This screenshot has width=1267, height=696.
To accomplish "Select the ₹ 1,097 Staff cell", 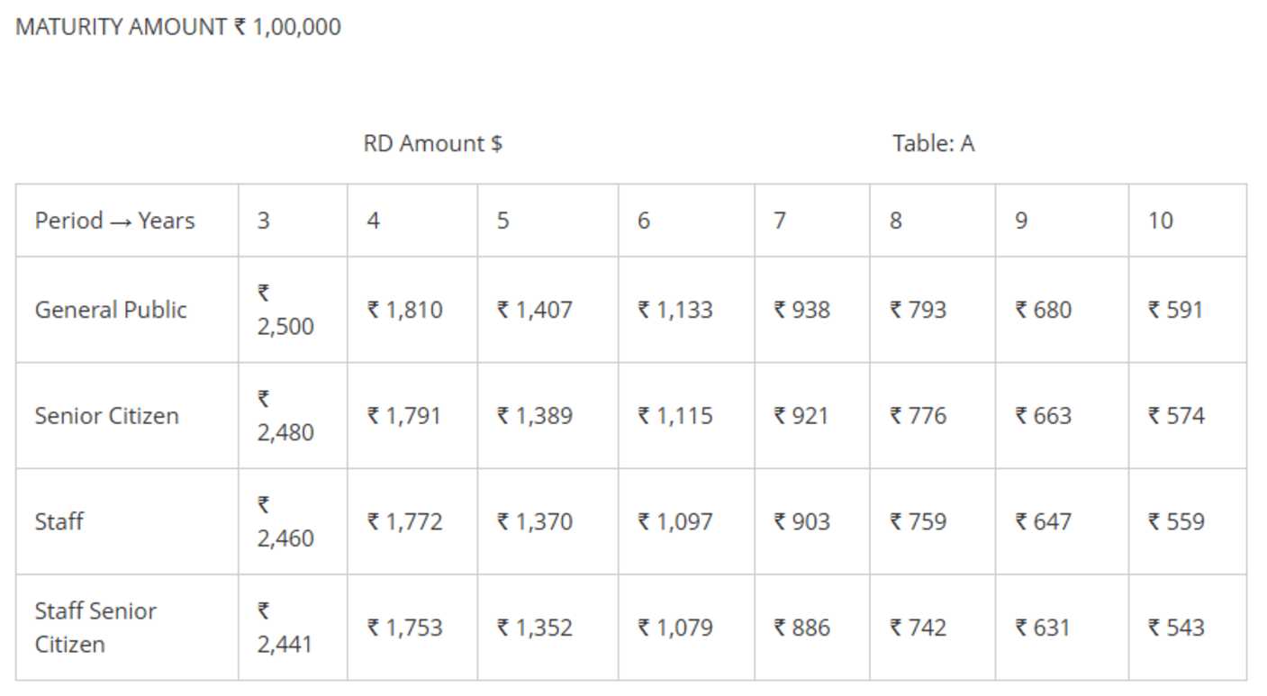I will coord(674,521).
